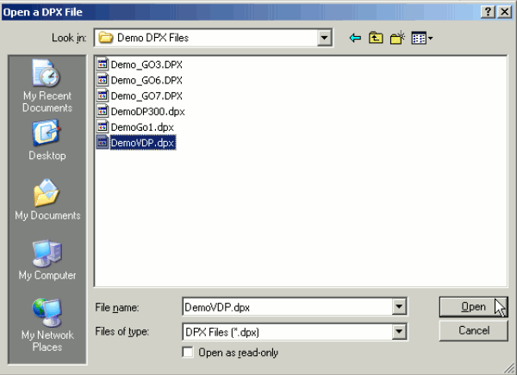The height and width of the screenshot is (375, 517).
Task: Select file name Demo_GO7.DPX
Action: (146, 95)
